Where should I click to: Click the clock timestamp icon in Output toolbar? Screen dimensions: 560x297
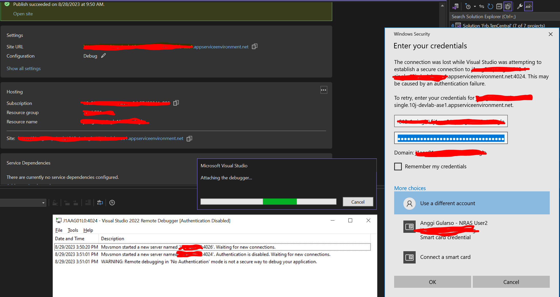[112, 203]
